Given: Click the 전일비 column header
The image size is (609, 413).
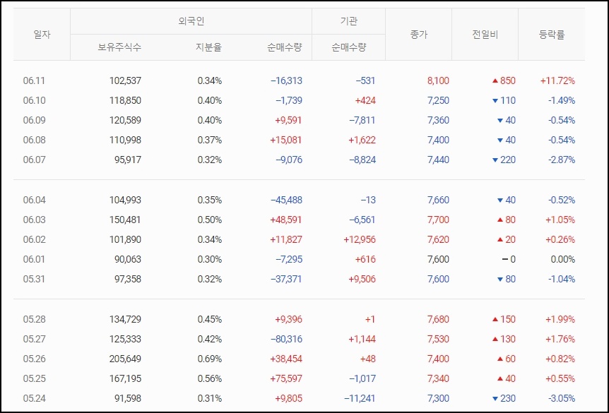Looking at the screenshot, I should [x=485, y=35].
